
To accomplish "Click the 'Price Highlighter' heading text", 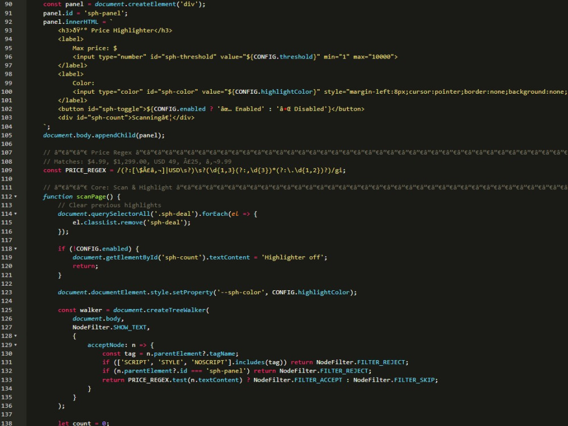I will tap(123, 31).
